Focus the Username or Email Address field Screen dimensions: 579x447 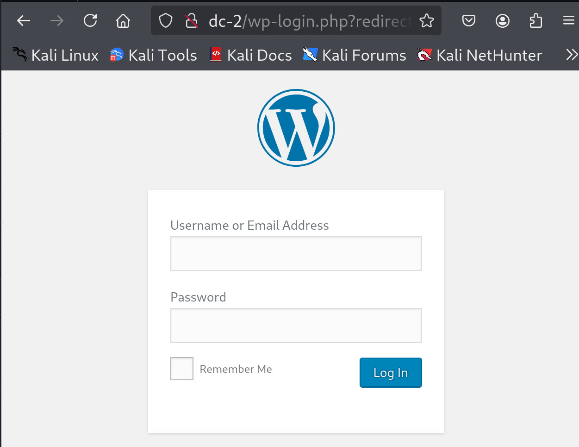coord(296,254)
